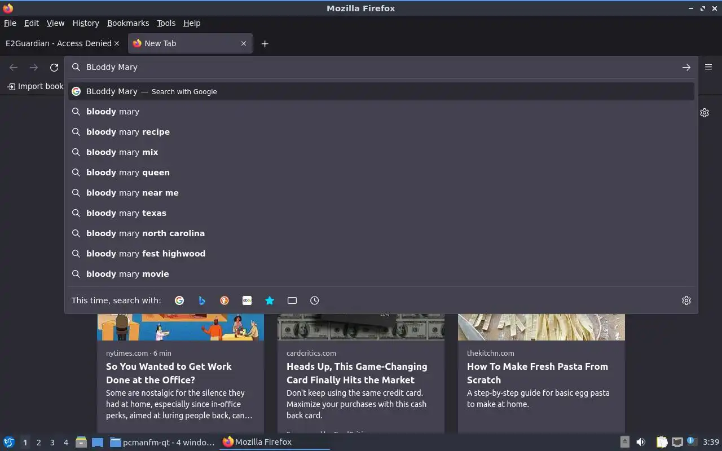Open the Help menu
Image resolution: width=722 pixels, height=451 pixels.
tap(192, 23)
